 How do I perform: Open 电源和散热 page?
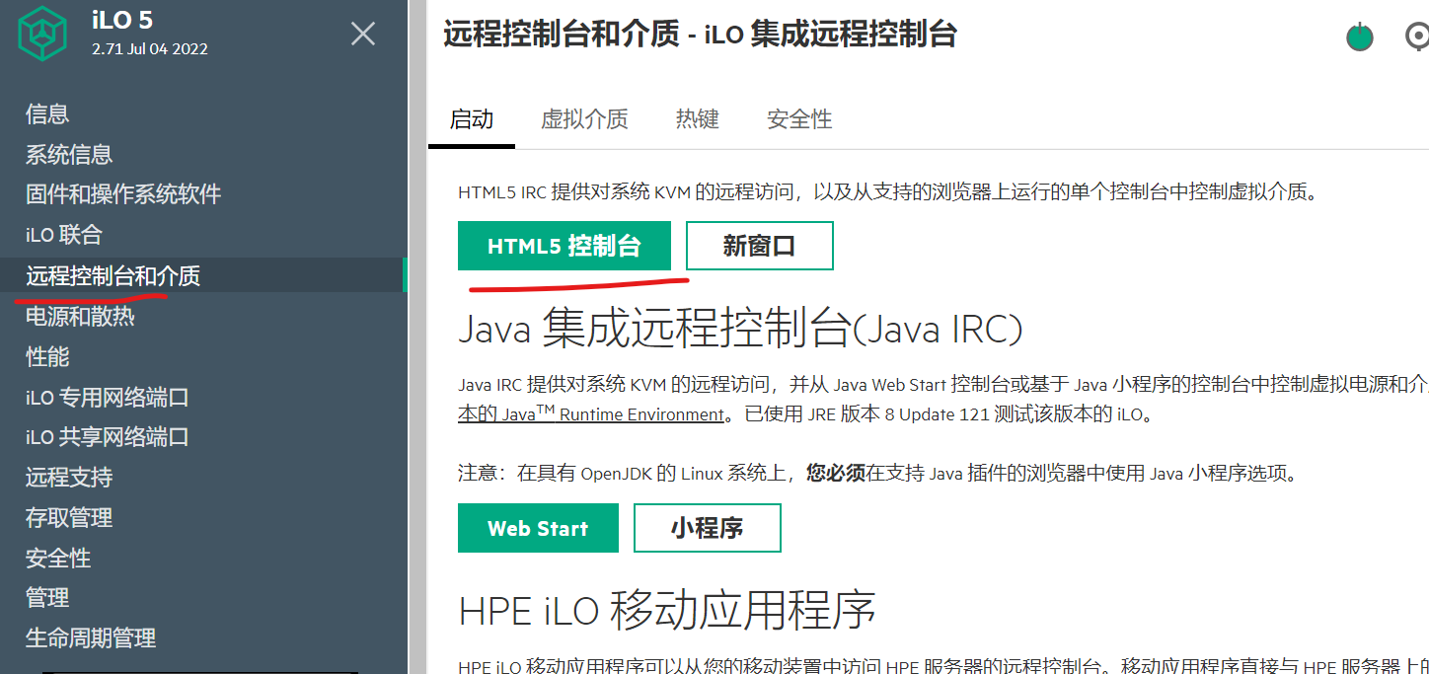tap(80, 316)
